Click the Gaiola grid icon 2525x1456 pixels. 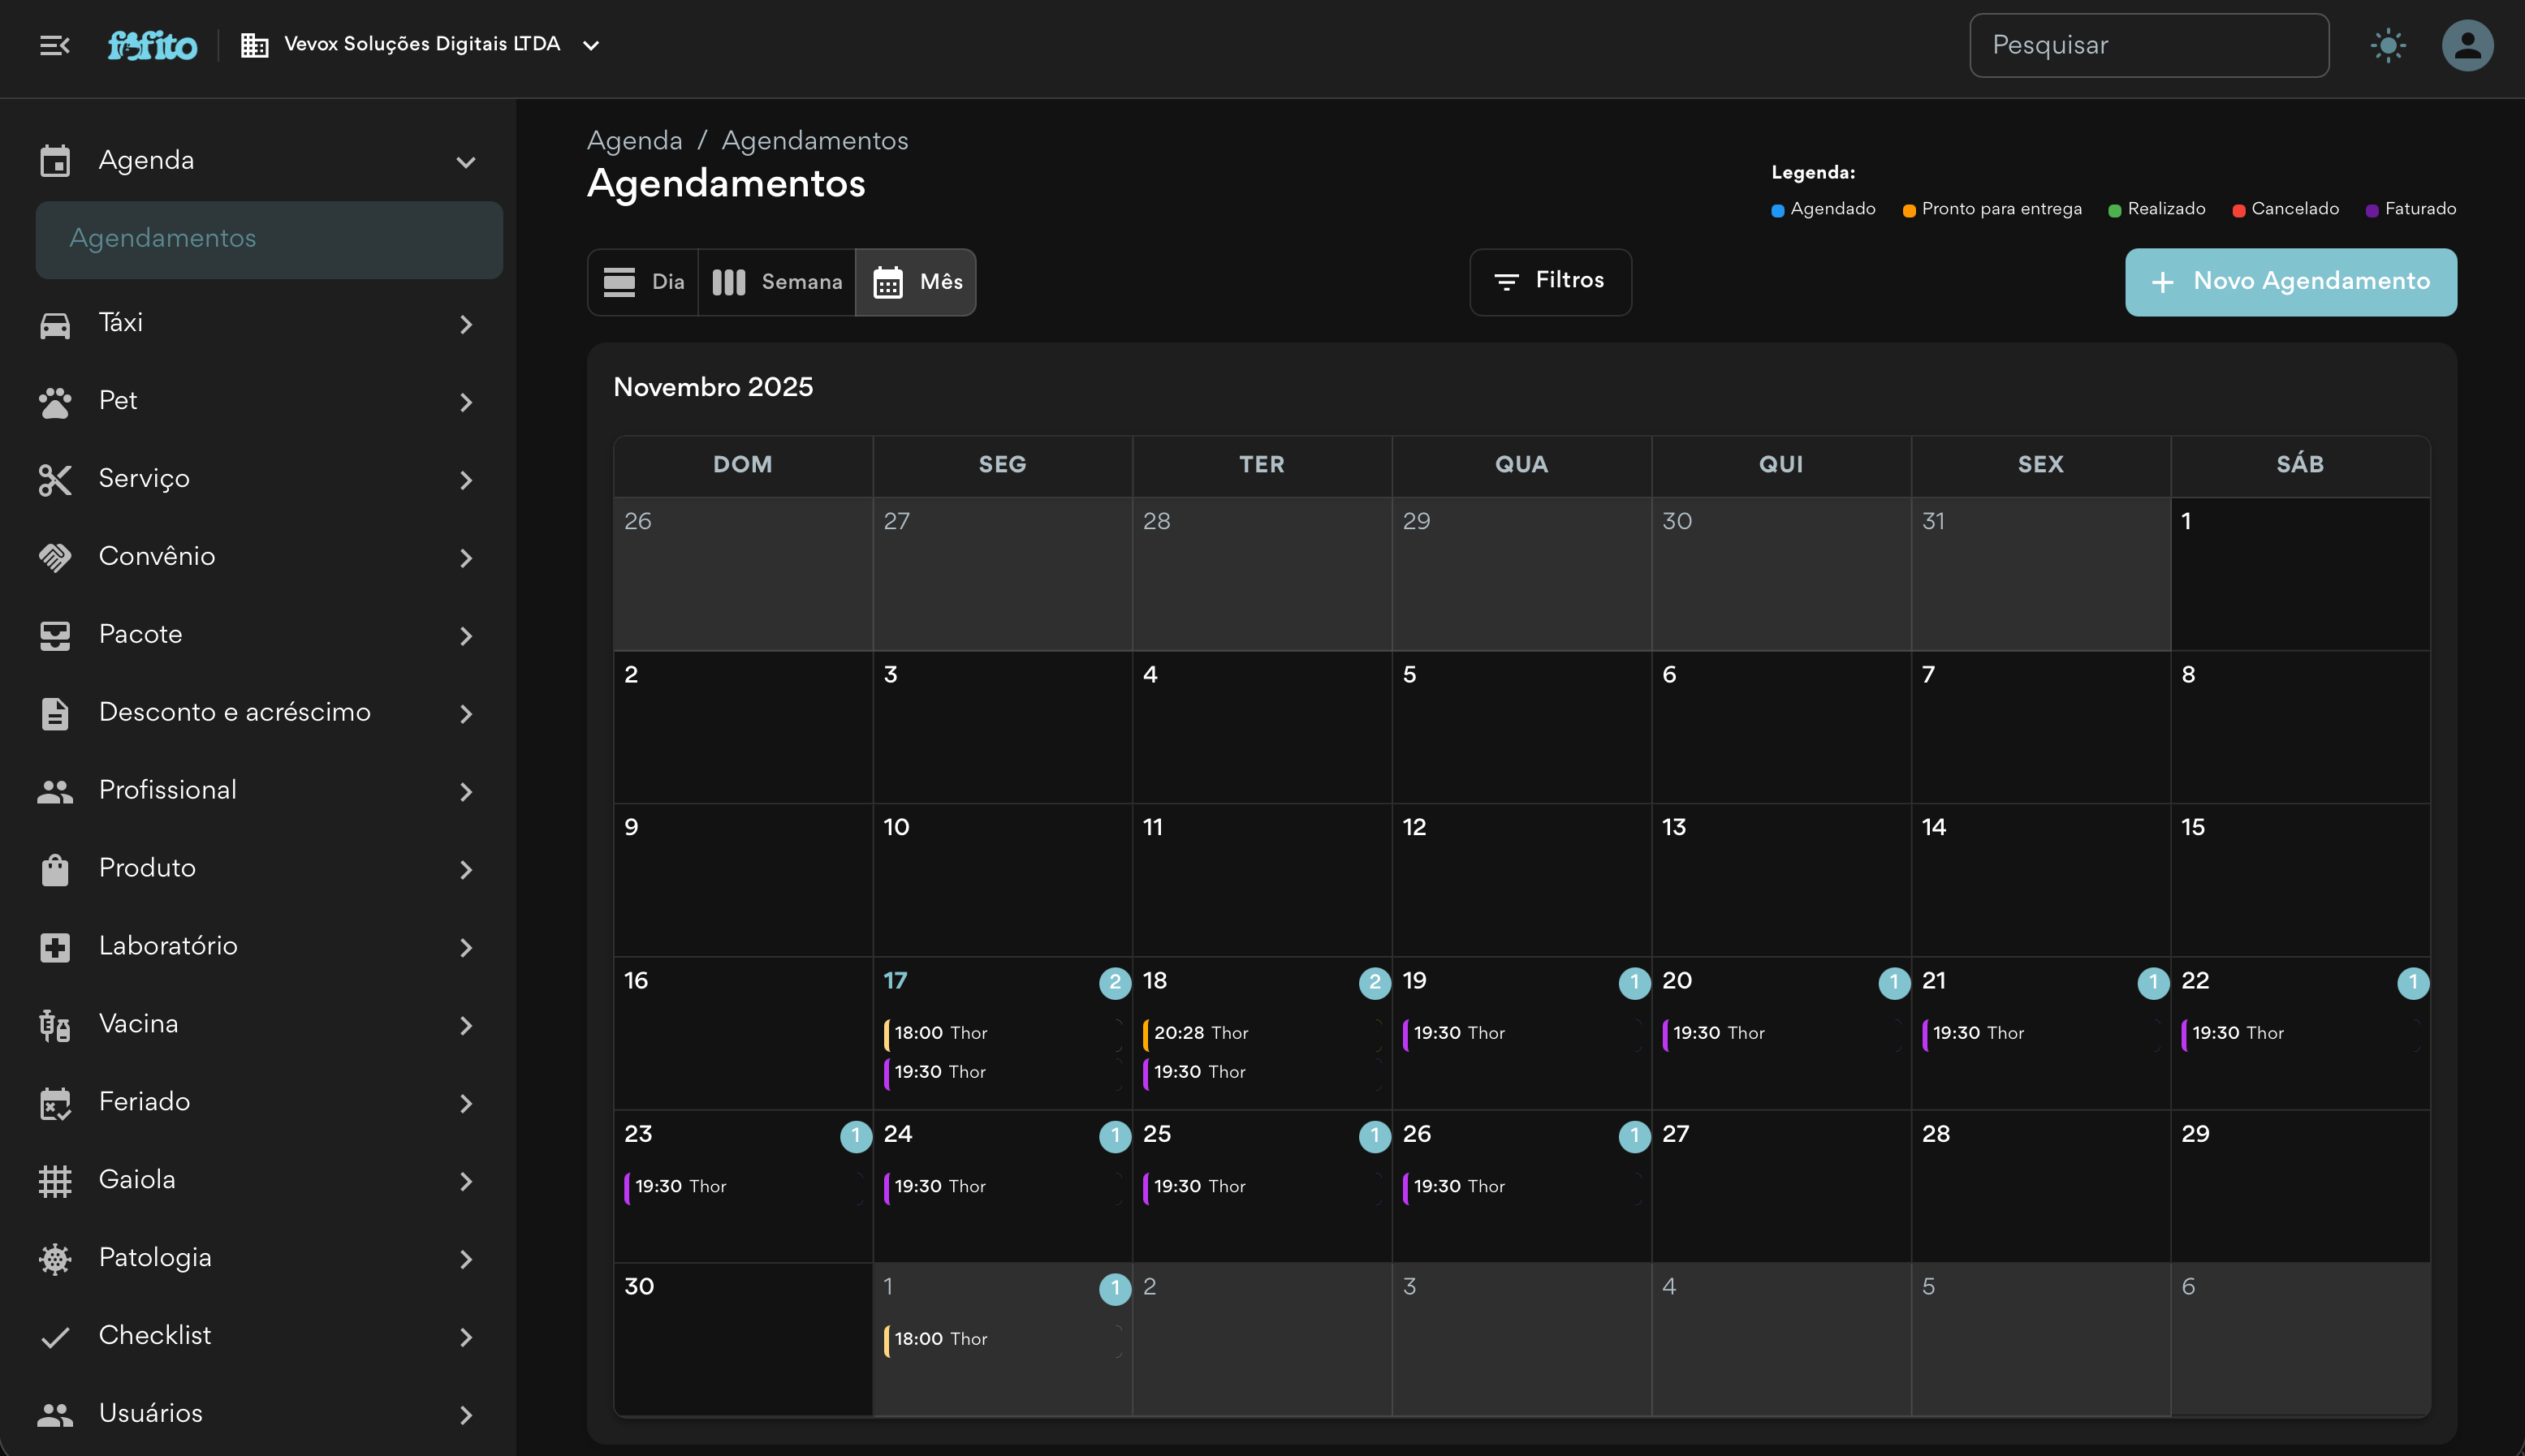pos(55,1181)
